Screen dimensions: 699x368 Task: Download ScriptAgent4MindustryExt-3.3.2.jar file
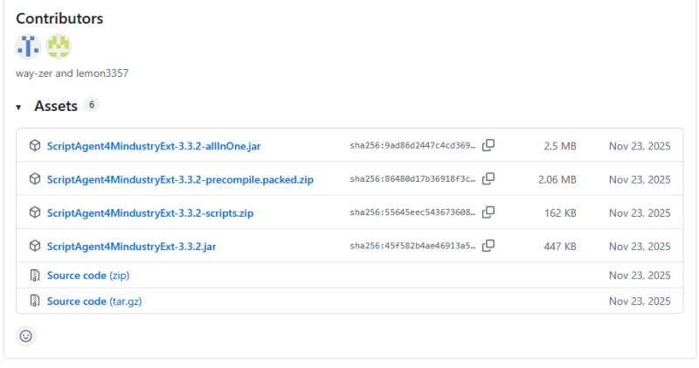click(131, 246)
